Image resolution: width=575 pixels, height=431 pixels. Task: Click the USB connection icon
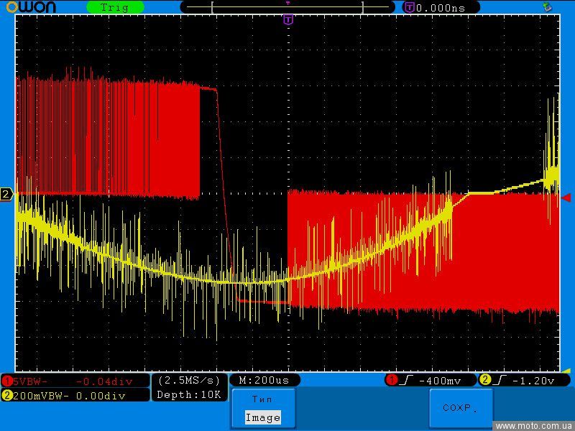(548, 7)
